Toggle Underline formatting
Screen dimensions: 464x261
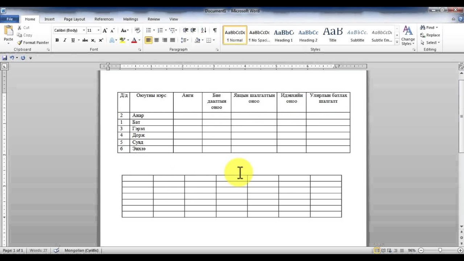(73, 40)
